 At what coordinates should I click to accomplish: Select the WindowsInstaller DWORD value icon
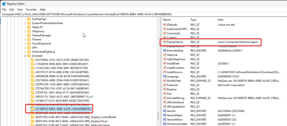point(164,124)
